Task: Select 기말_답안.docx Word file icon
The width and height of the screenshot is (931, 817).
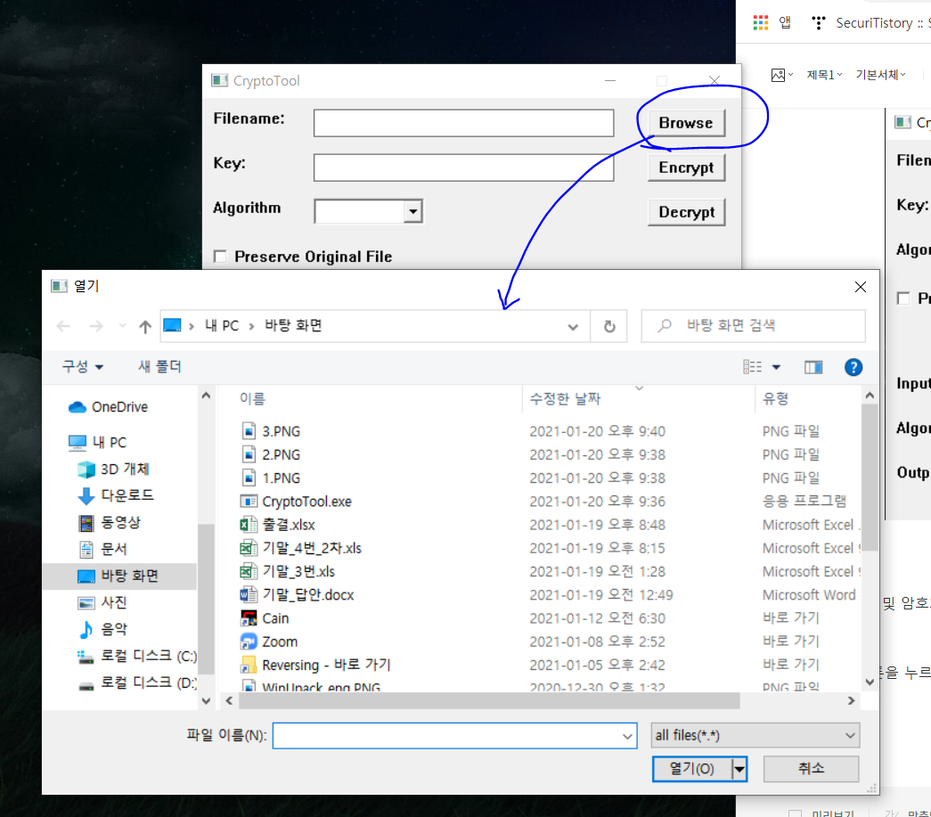Action: point(249,595)
